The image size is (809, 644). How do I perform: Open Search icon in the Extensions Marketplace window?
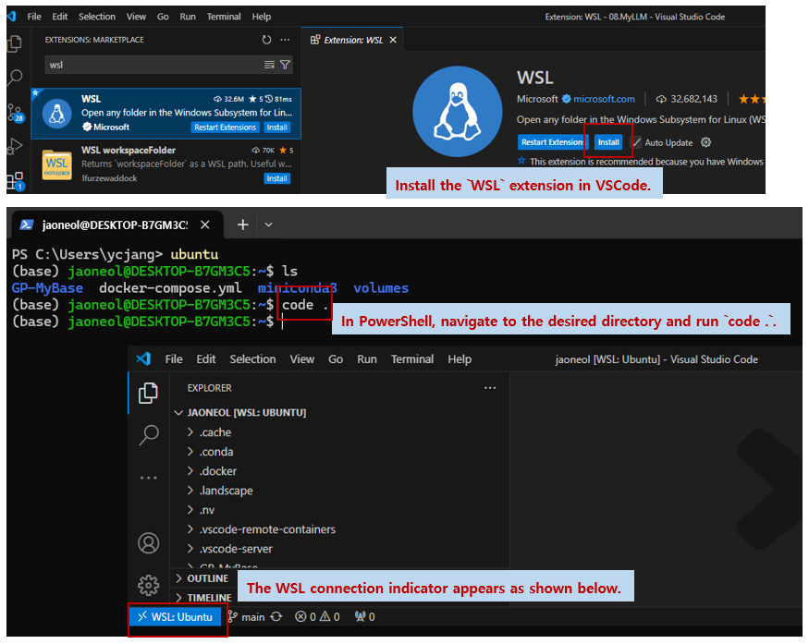15,78
